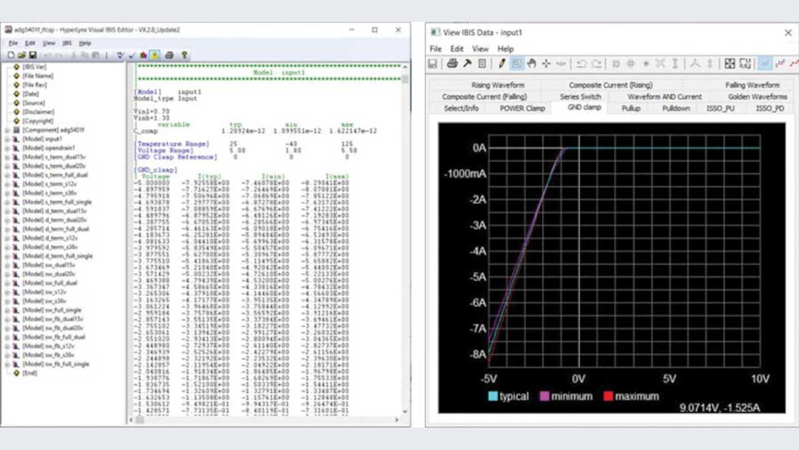The height and width of the screenshot is (450, 799).
Task: Activate the hand pan tool
Action: click(x=531, y=64)
